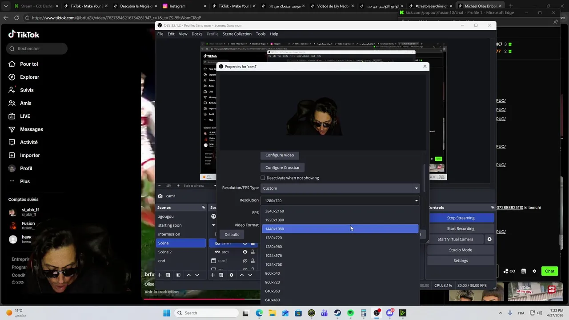Choose 640x360 resolution option

[340, 291]
